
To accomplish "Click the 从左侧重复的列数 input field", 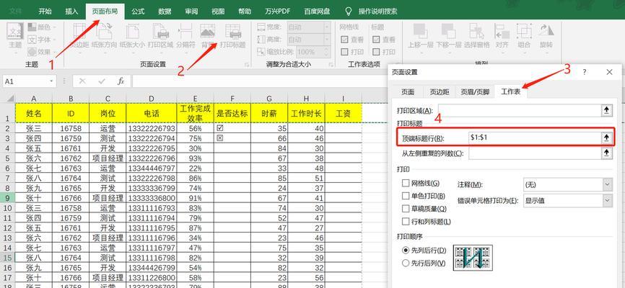I will 534,153.
